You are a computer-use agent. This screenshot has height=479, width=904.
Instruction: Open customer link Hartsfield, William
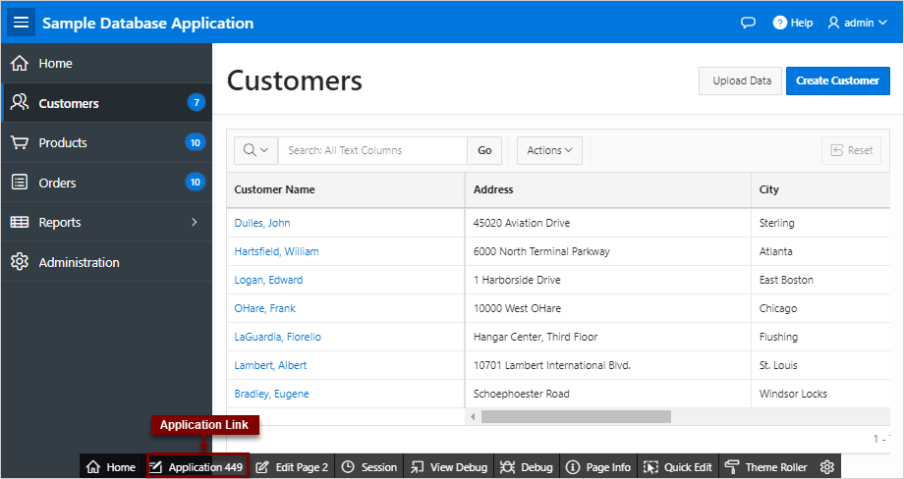point(276,251)
